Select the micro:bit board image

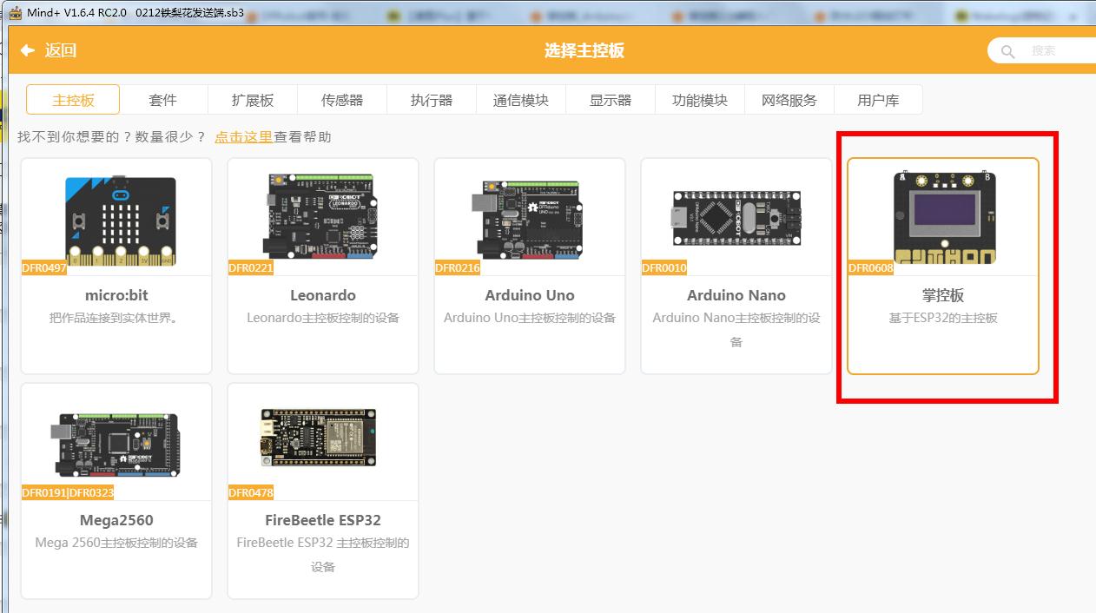coord(121,221)
